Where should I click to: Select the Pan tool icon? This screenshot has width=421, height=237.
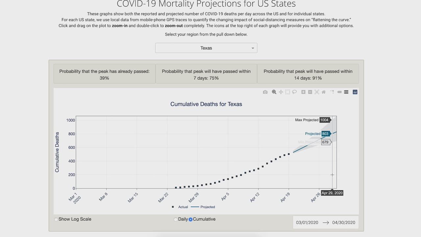[x=281, y=92]
